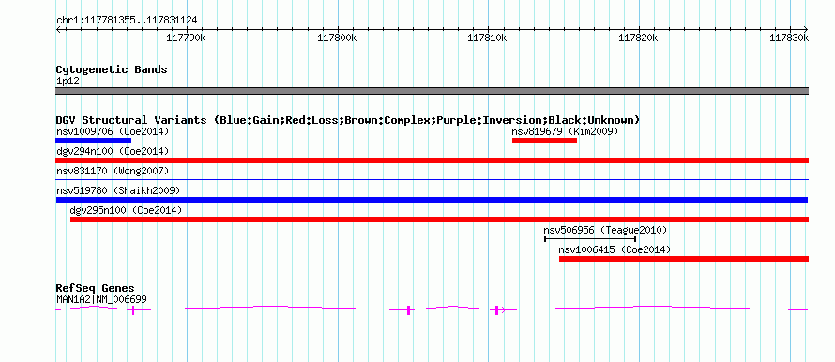Click the gray 1p12 cytogenetic band bar
Screen dimensions: 835x362
click(x=432, y=91)
